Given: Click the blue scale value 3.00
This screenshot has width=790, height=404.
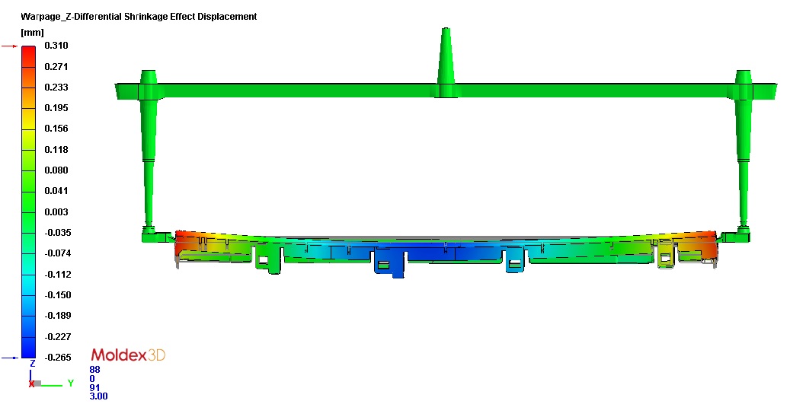Looking at the screenshot, I should tap(99, 396).
